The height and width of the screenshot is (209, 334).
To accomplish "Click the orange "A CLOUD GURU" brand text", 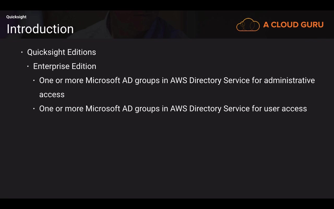I will coord(293,25).
